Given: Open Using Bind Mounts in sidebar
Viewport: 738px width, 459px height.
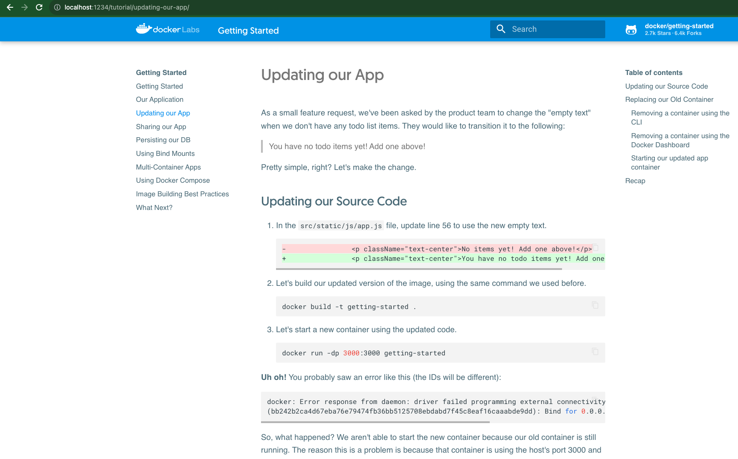Looking at the screenshot, I should pos(165,154).
